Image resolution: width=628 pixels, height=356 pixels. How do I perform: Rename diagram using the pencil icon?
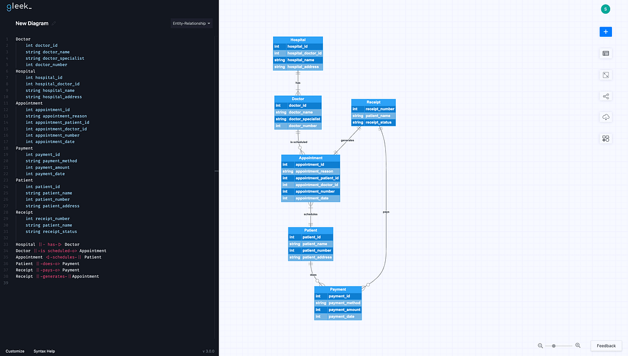(53, 23)
